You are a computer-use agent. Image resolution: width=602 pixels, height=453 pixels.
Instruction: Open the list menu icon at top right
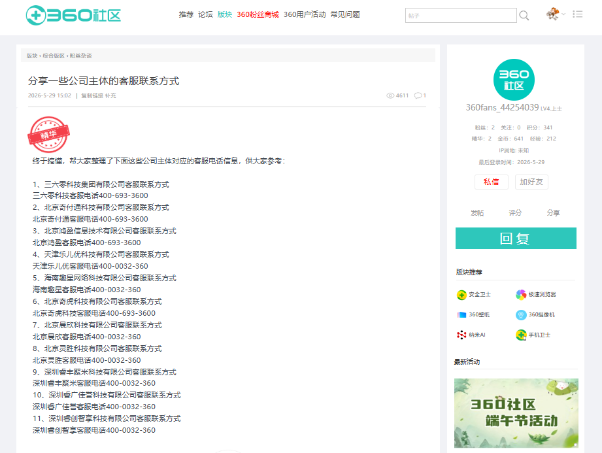tap(578, 14)
